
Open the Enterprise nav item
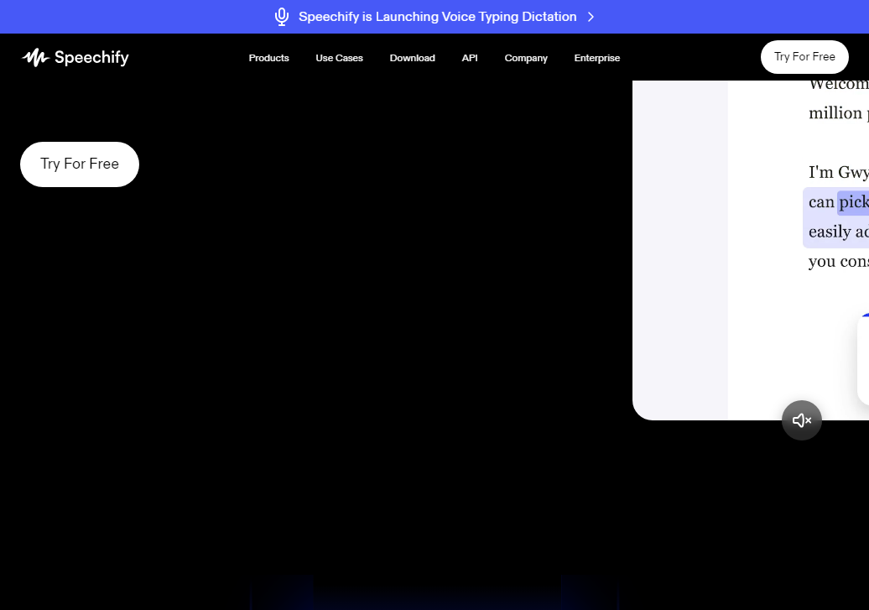[597, 58]
